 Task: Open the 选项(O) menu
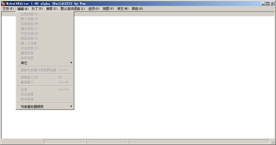tap(94, 9)
